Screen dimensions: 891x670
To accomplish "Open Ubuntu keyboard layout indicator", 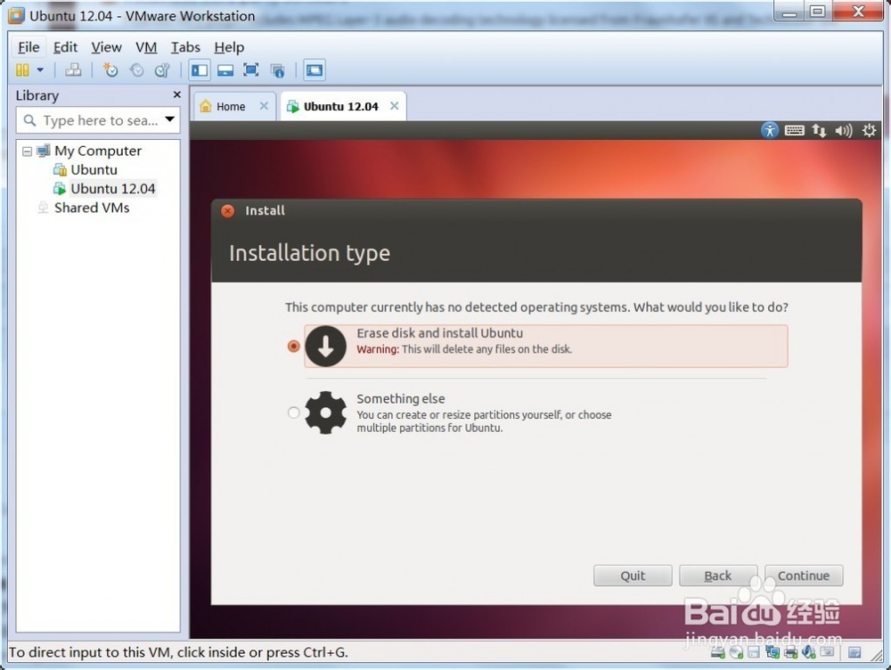I will (794, 131).
